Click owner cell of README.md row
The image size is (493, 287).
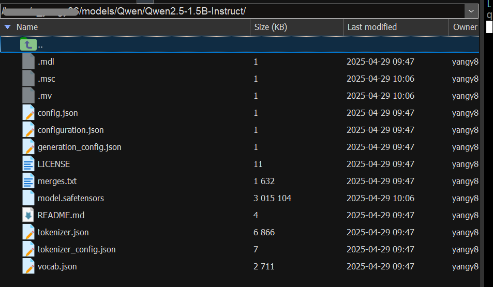coord(466,215)
